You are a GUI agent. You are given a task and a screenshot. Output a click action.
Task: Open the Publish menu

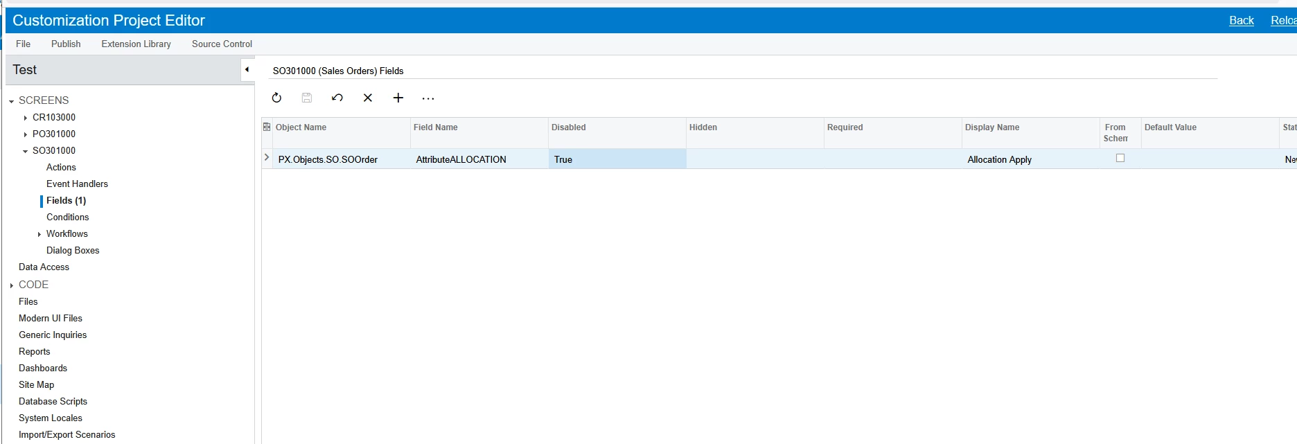66,44
